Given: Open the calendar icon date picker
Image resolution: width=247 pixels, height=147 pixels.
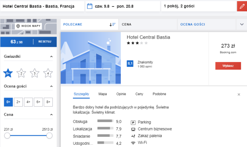Looking at the screenshot, I should click(x=90, y=6).
